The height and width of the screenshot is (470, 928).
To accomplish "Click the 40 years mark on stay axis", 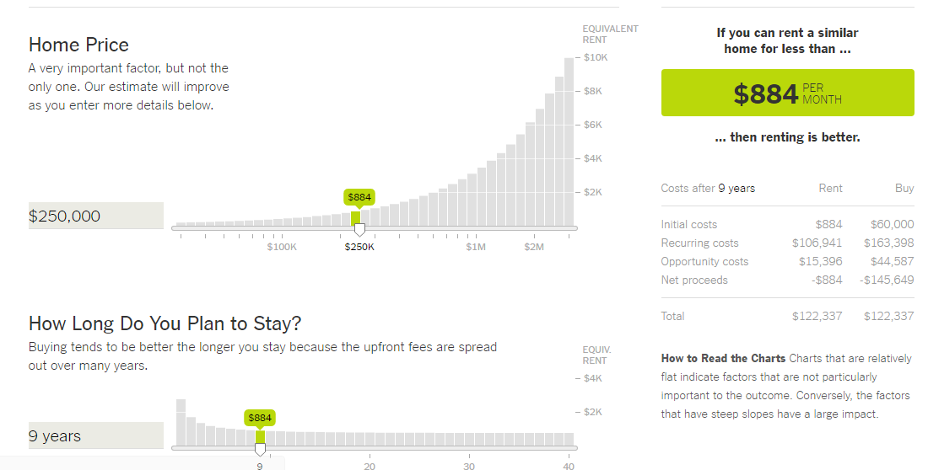I will tap(569, 466).
